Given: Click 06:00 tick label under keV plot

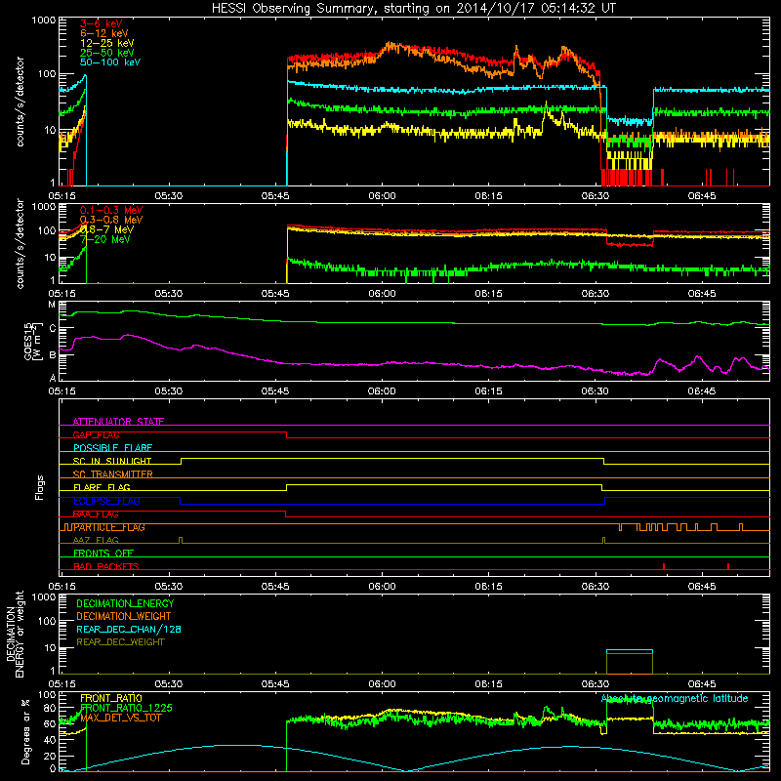Looking at the screenshot, I should point(382,196).
